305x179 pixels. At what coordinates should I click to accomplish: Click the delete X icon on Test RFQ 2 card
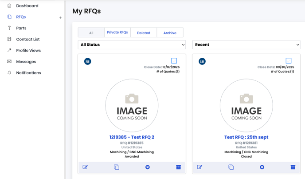point(148,167)
